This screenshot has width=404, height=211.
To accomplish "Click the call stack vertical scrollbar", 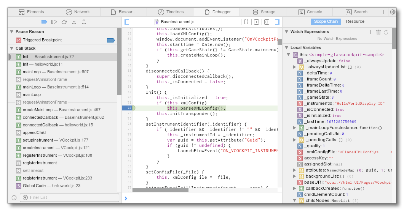I will coord(119,61).
